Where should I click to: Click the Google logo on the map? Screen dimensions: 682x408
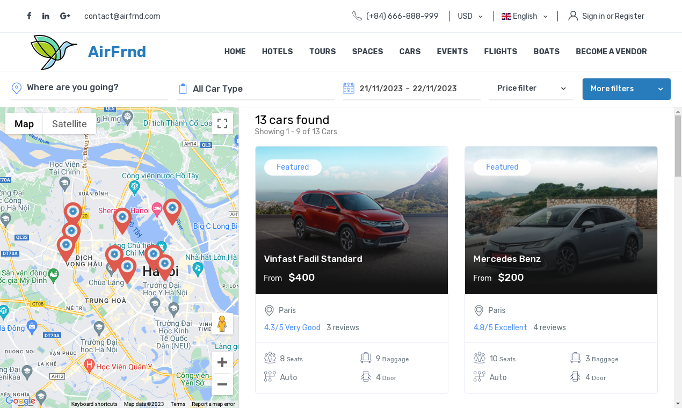20,401
